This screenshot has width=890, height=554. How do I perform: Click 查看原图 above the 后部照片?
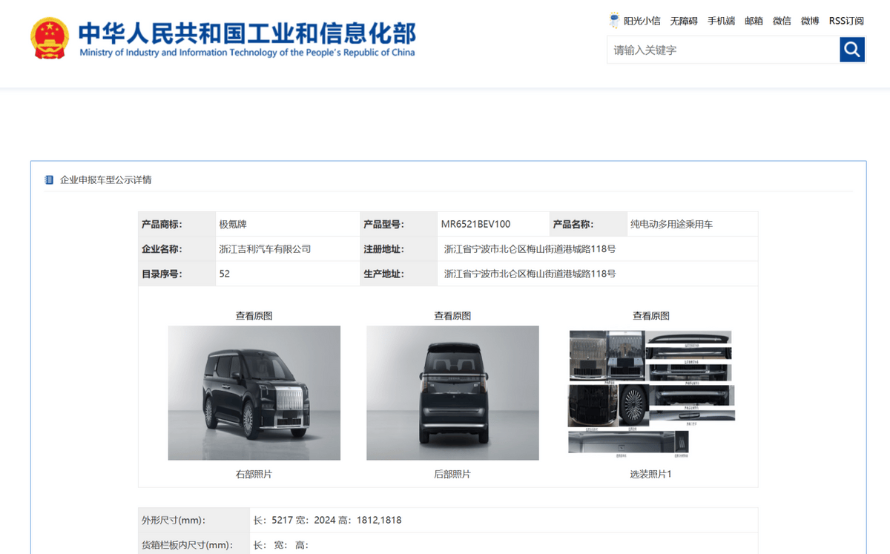pyautogui.click(x=452, y=316)
